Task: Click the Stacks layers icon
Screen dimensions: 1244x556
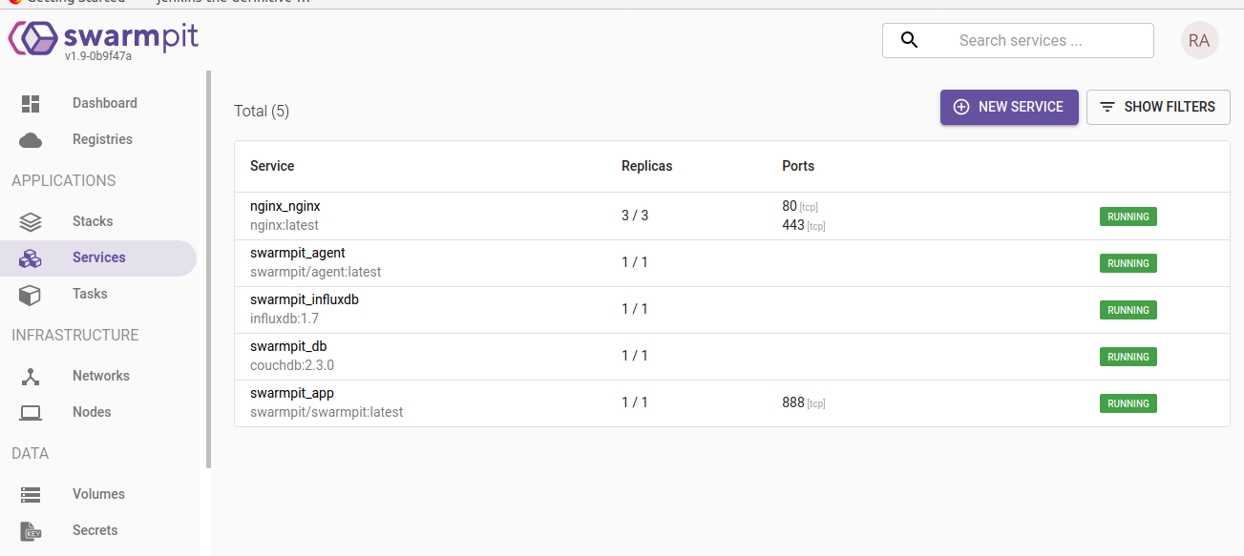Action: [31, 220]
